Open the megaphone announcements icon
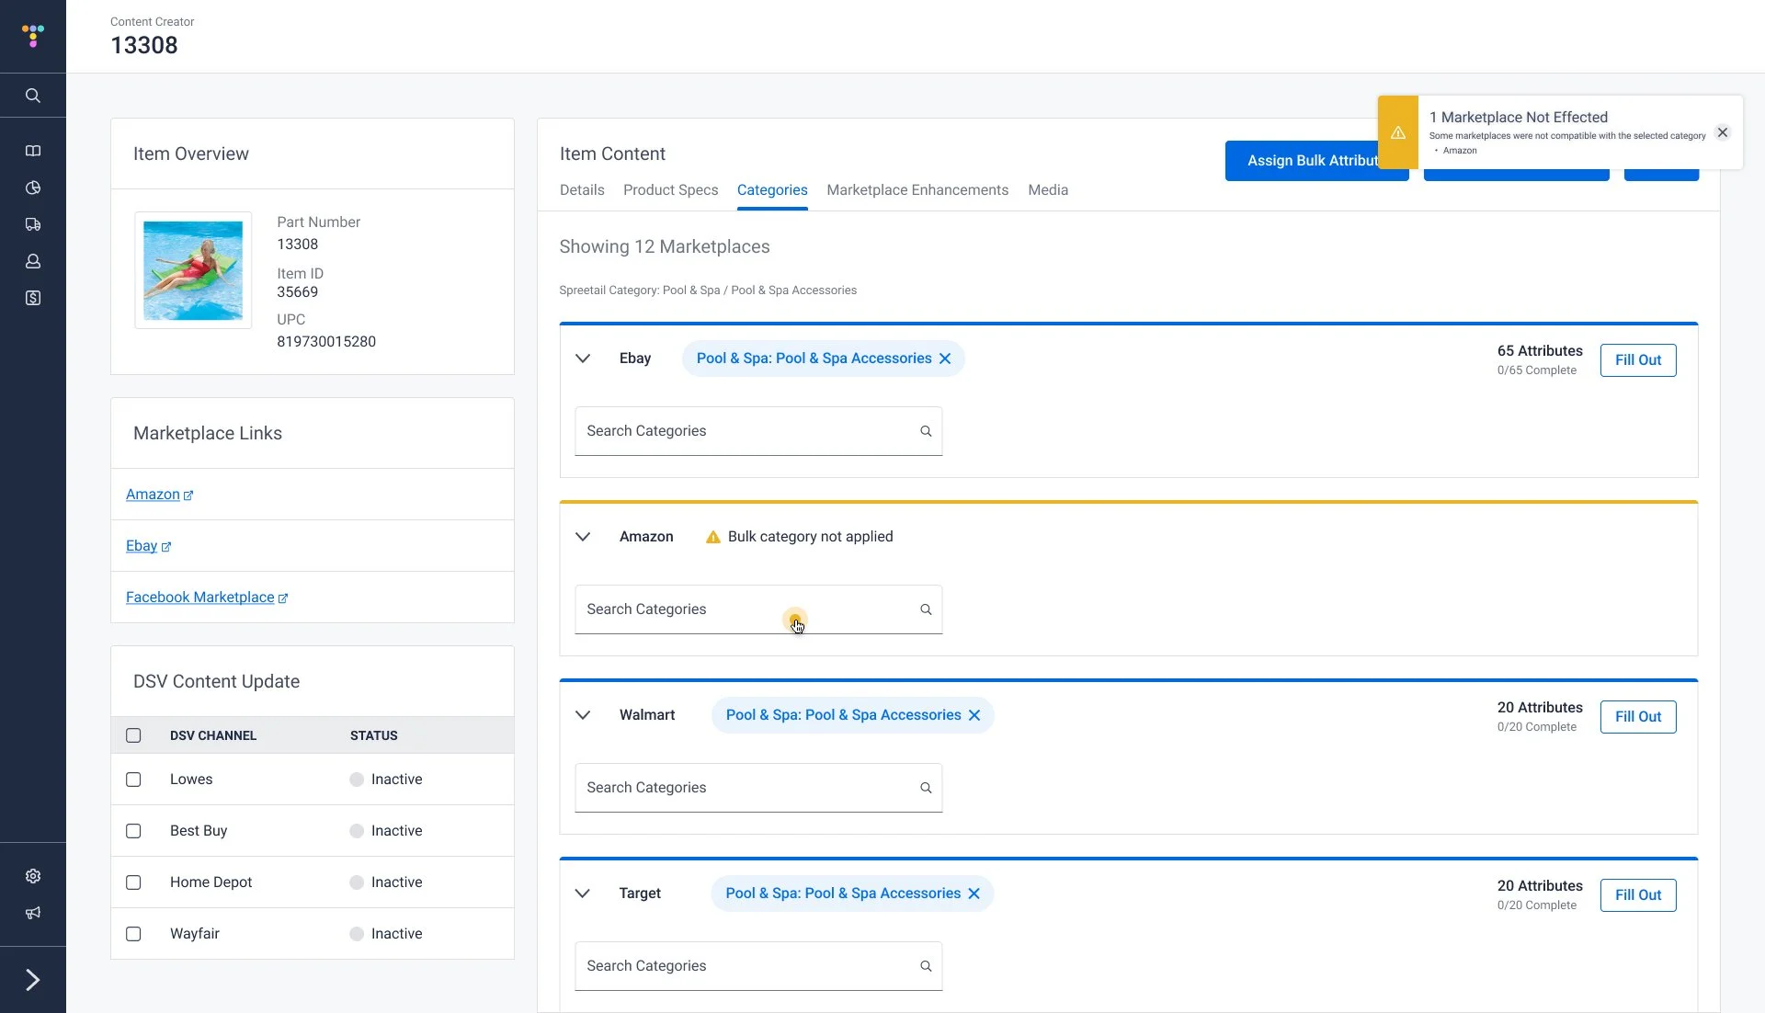The width and height of the screenshot is (1765, 1013). coord(33,913)
